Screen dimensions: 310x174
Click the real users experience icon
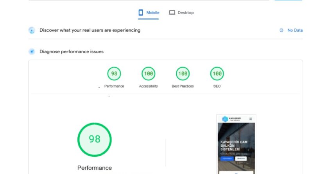pyautogui.click(x=32, y=30)
